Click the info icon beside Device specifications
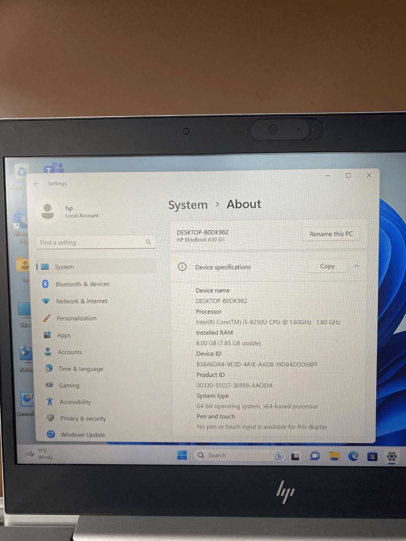 [x=182, y=267]
